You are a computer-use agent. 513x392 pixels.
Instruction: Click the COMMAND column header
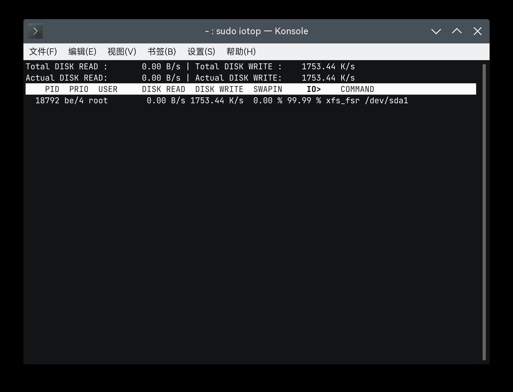(x=357, y=89)
